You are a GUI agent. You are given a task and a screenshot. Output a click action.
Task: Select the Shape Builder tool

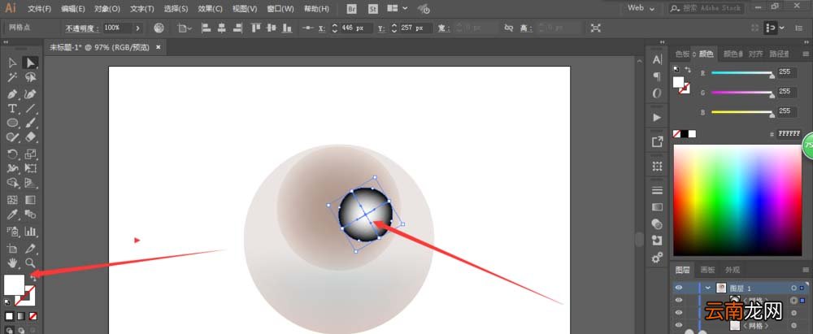12,183
